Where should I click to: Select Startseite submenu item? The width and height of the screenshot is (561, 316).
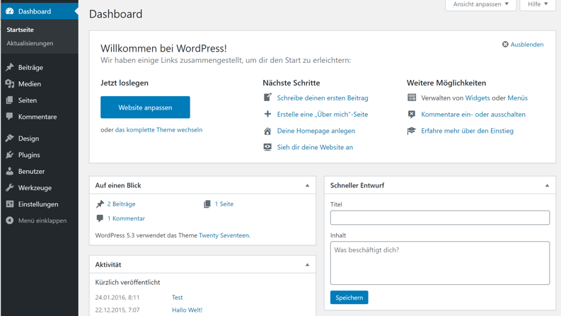point(20,30)
